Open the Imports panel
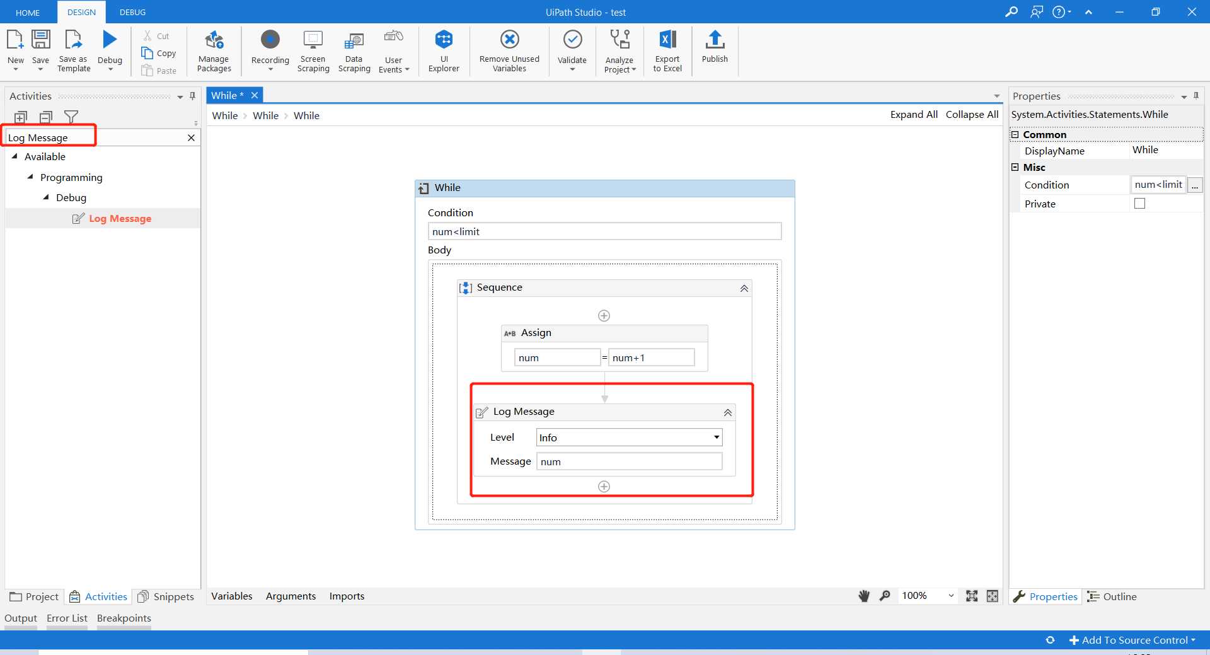 [x=347, y=596]
